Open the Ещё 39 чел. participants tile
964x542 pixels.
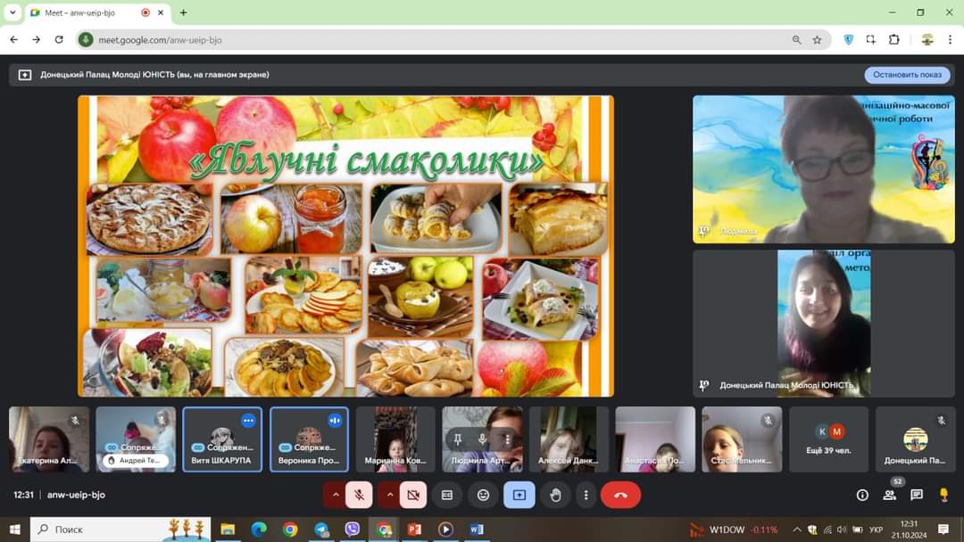pyautogui.click(x=828, y=439)
